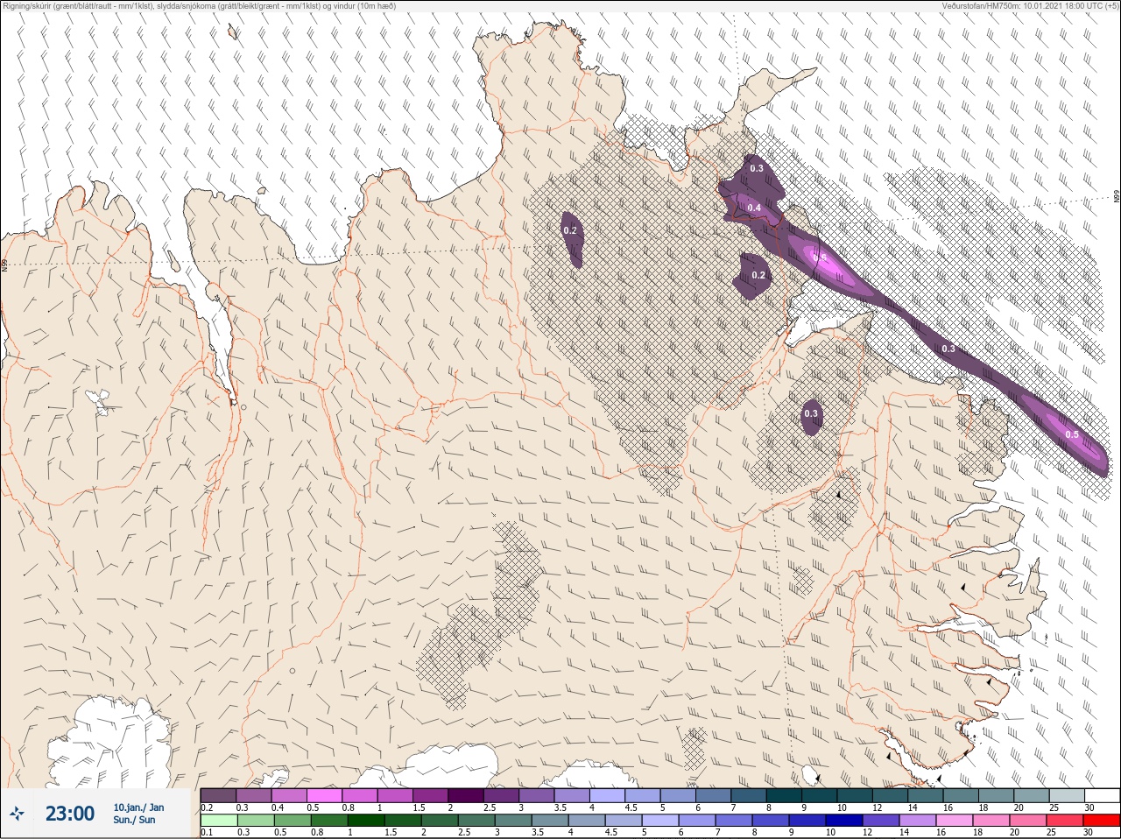This screenshot has height=839, width=1121.
Task: Select the bottom-row legend swatch for 20–25
Action: point(1027,821)
